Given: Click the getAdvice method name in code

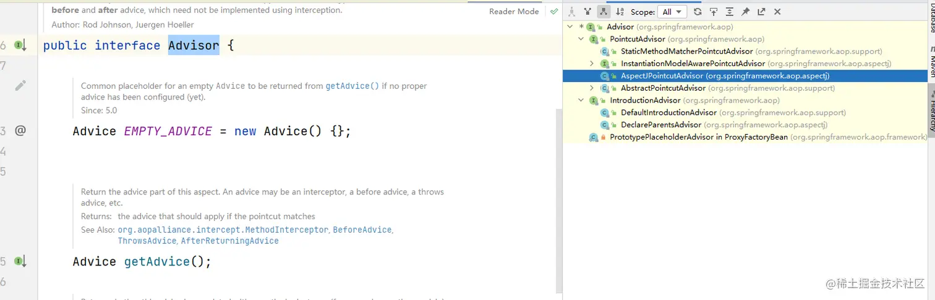Looking at the screenshot, I should point(157,262).
